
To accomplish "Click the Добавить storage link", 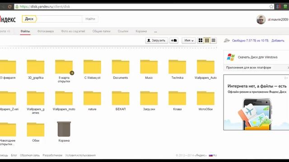I will point(278,40).
